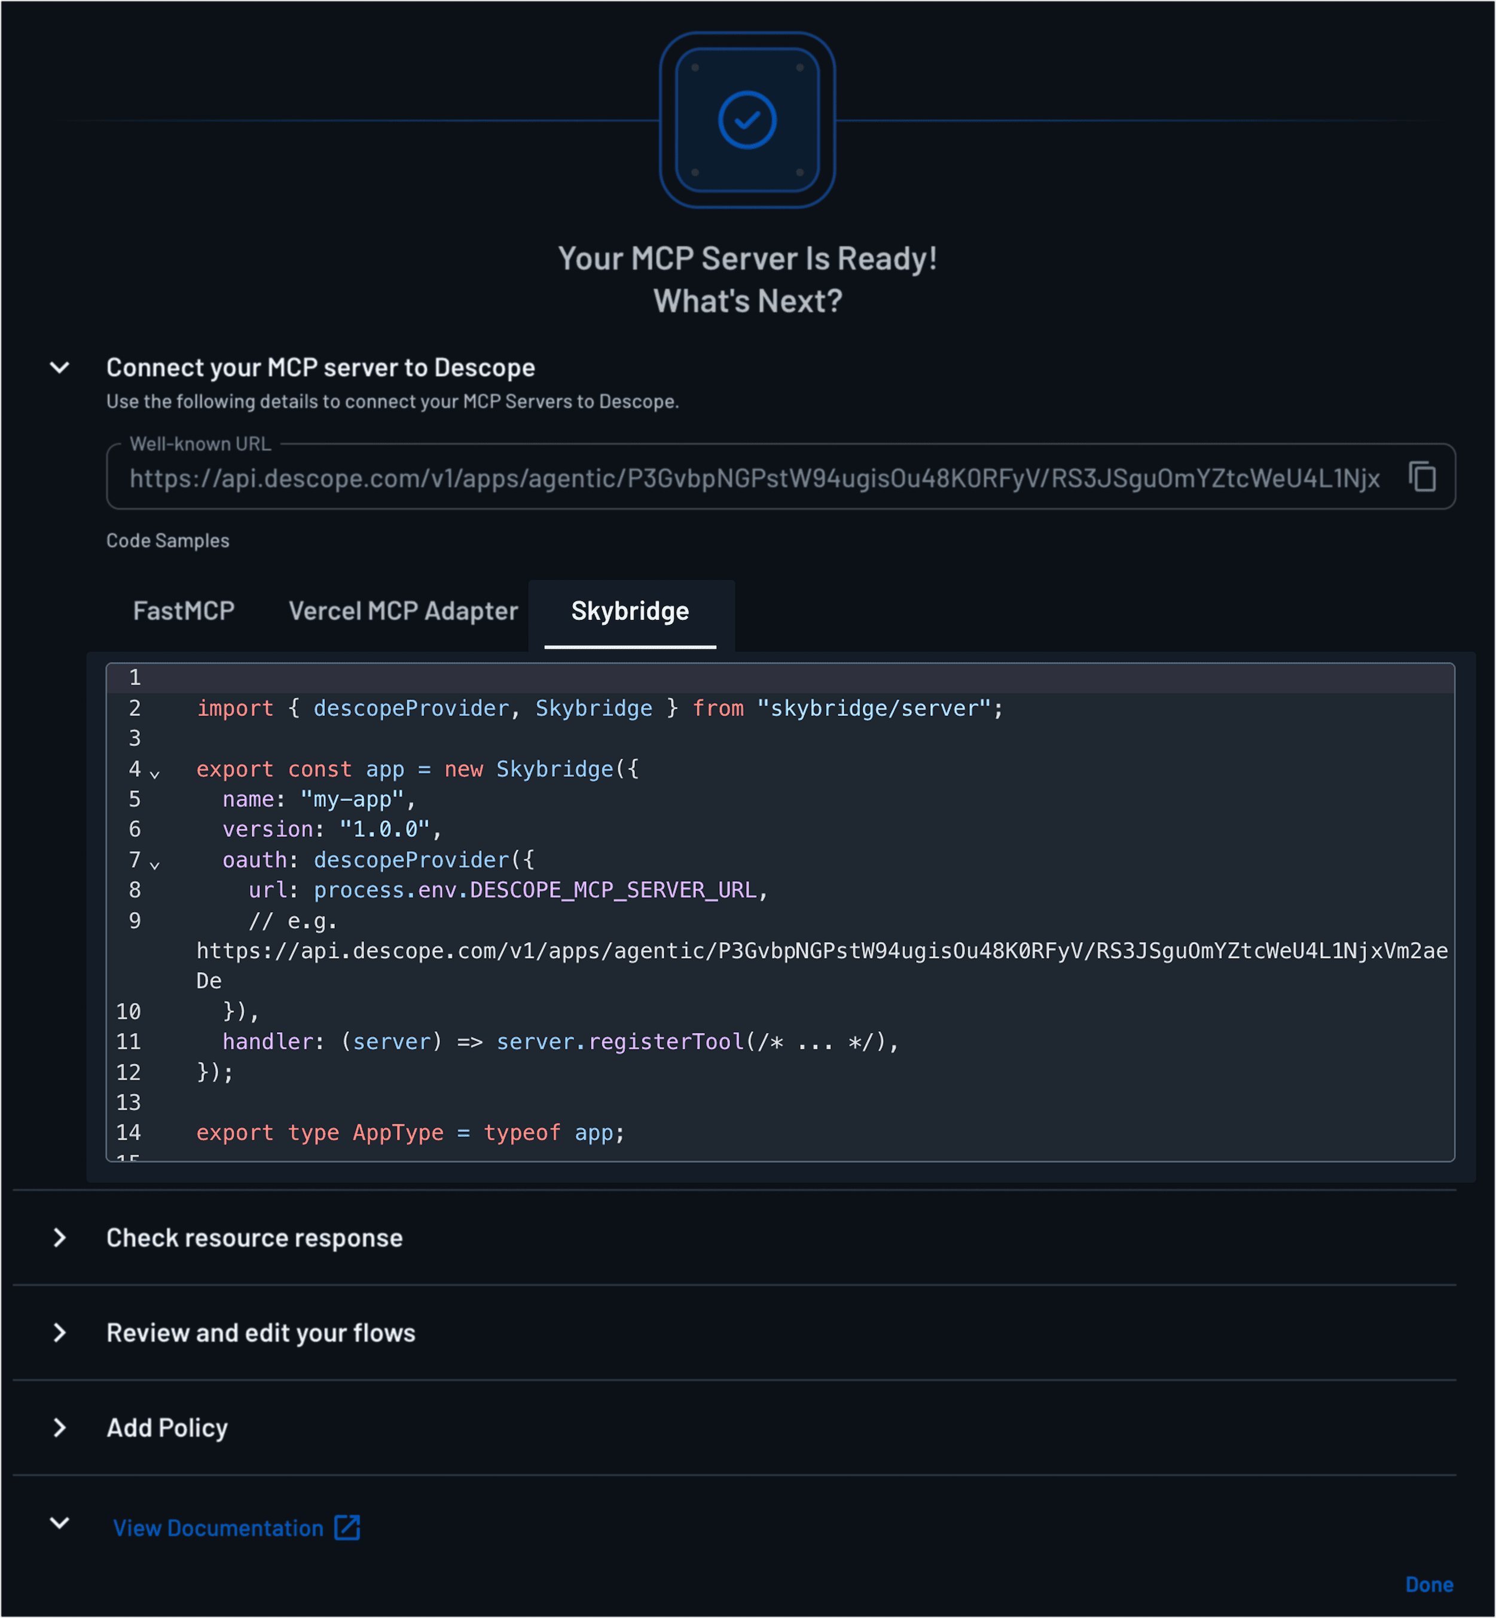Click process.env.DESCOPE_MCP_SERVER_URL in the code
1496x1618 pixels.
pyautogui.click(x=535, y=890)
